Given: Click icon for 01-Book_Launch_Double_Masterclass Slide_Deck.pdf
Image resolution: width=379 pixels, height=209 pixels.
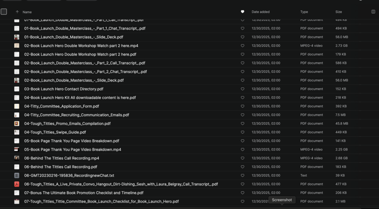Looking at the screenshot, I should (x=17, y=37).
